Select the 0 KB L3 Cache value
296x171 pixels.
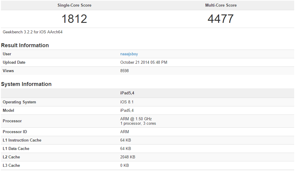tap(124, 165)
